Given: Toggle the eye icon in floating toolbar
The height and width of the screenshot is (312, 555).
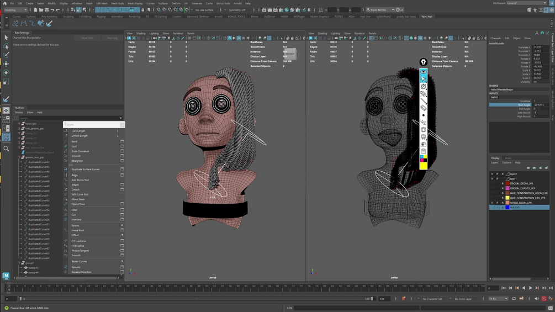Looking at the screenshot, I should pos(424,71).
